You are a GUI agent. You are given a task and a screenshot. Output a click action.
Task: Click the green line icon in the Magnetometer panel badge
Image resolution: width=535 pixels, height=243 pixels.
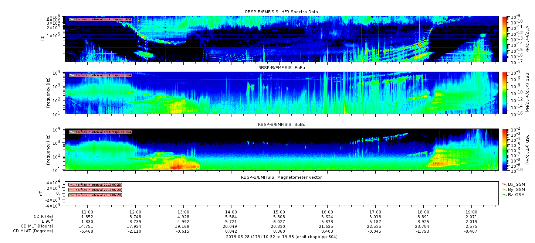coord(72,195)
